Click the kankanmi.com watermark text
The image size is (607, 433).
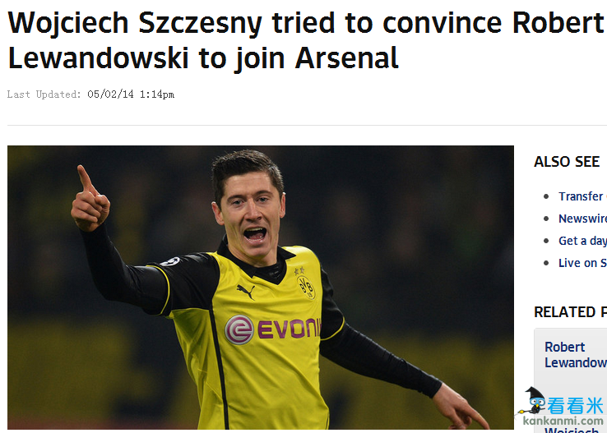point(563,420)
